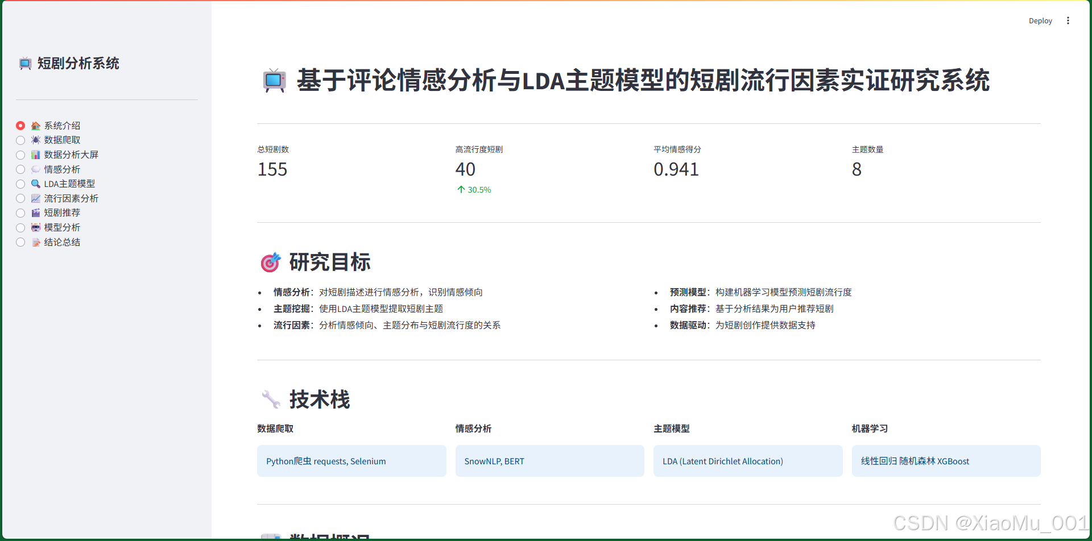
Task: Click the 技术栈 section heading
Action: tap(320, 399)
